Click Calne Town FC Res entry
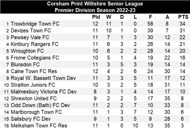The width and height of the screenshot is (190, 129). [x=34, y=71]
